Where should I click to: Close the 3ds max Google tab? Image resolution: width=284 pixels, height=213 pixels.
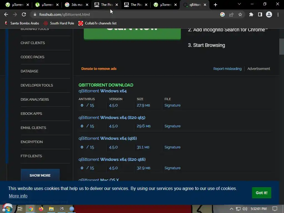click(x=87, y=5)
